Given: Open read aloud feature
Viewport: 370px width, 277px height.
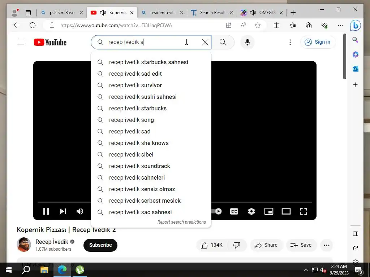Looking at the screenshot, I should 243,25.
